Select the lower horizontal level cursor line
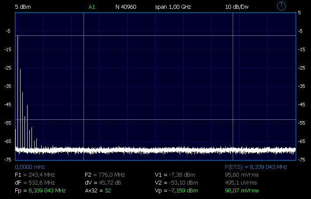This screenshot has height=199, width=311. pos(175,119)
